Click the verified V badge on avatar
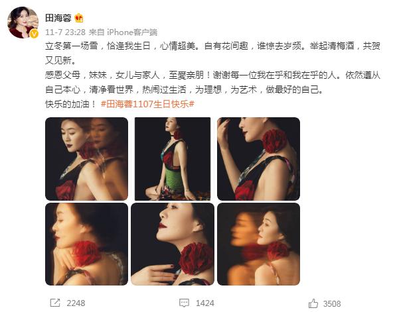Viewport: 397px width, 312px height. 34,34
